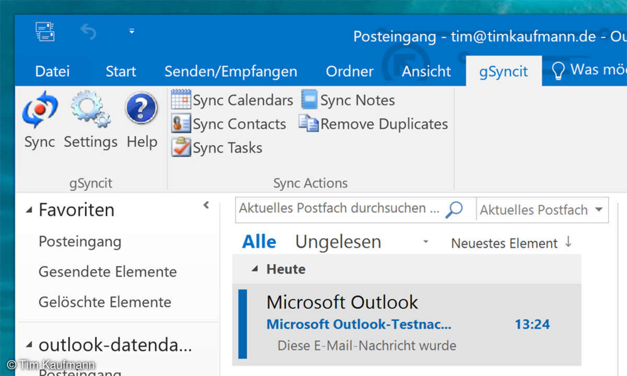This screenshot has height=376, width=627.
Task: Open the Neuestes Element sort dropdown
Action: coord(505,243)
